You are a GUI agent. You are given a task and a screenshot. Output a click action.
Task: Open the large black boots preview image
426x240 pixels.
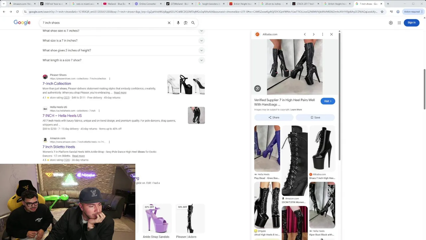pyautogui.click(x=295, y=67)
